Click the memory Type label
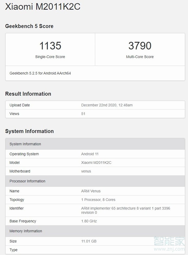The height and width of the screenshot is (255, 188). 13,250
